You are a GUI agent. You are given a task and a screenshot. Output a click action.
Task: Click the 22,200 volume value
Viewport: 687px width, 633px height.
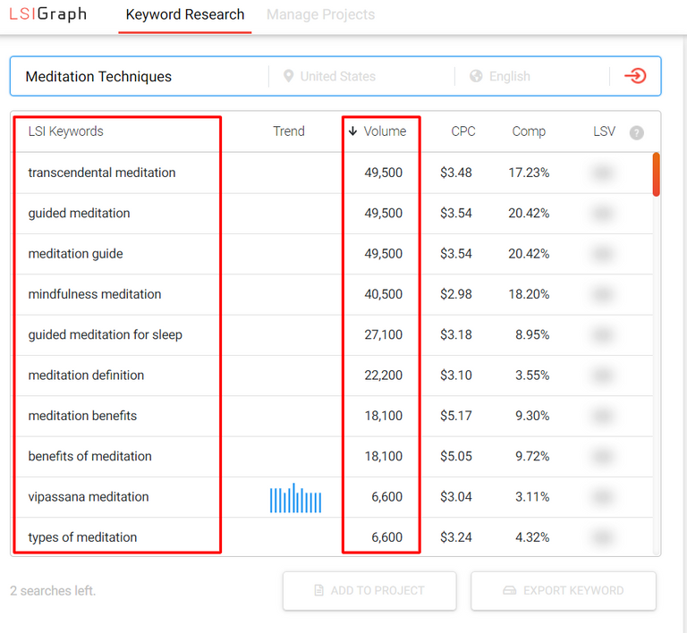[x=384, y=376]
